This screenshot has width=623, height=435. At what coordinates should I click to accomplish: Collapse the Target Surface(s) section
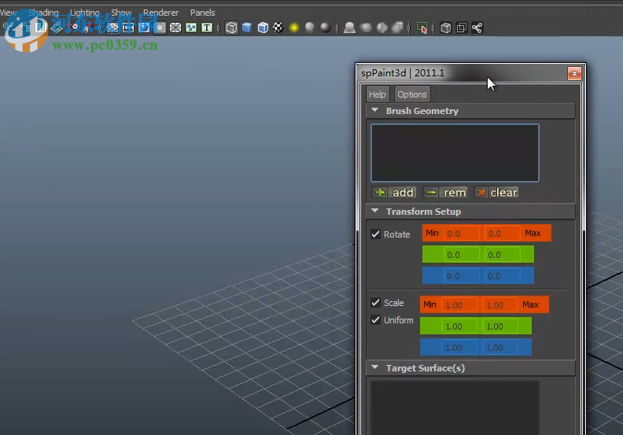pyautogui.click(x=375, y=368)
